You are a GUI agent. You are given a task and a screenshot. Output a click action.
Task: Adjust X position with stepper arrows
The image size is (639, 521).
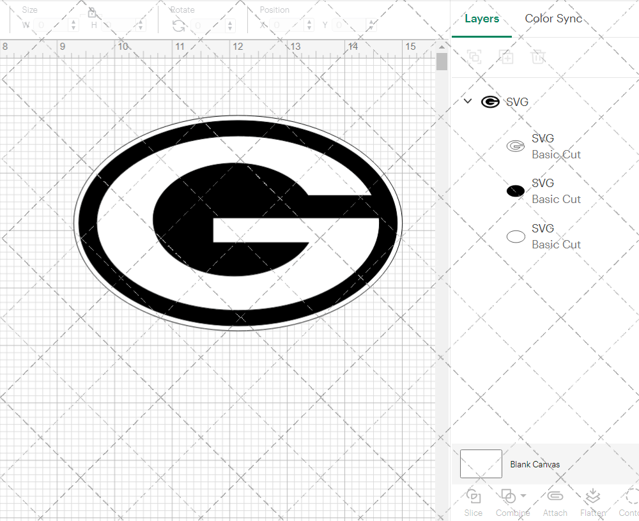click(309, 26)
